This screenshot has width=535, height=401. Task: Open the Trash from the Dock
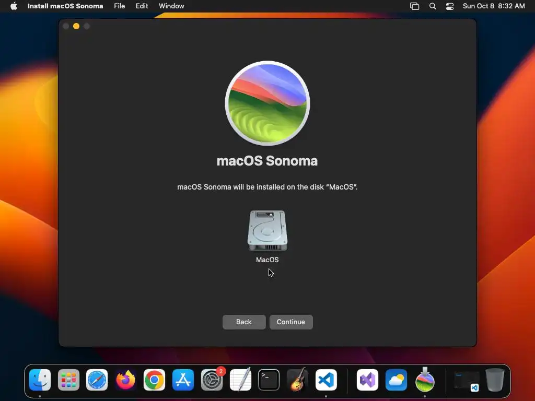(495, 380)
